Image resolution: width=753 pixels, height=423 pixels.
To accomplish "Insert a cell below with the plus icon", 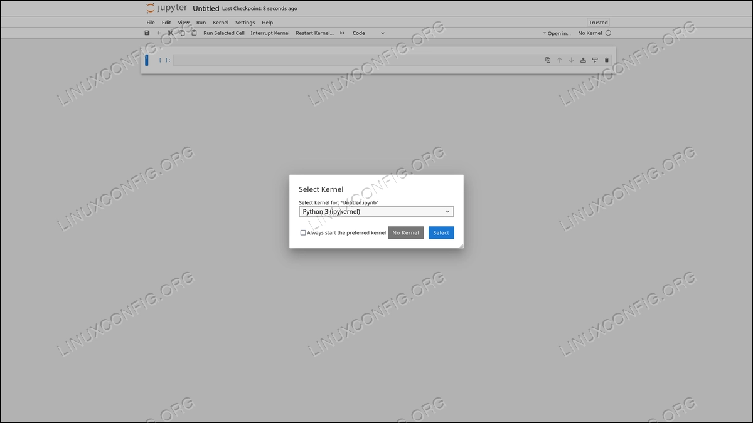I will pyautogui.click(x=159, y=33).
